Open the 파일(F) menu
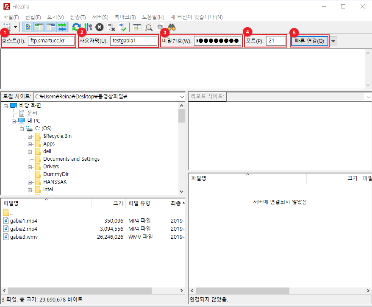 click(x=11, y=17)
